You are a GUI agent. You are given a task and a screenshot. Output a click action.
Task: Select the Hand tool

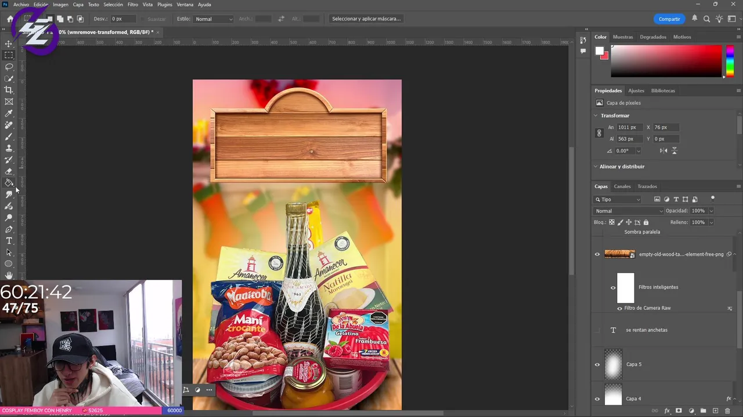tap(9, 276)
